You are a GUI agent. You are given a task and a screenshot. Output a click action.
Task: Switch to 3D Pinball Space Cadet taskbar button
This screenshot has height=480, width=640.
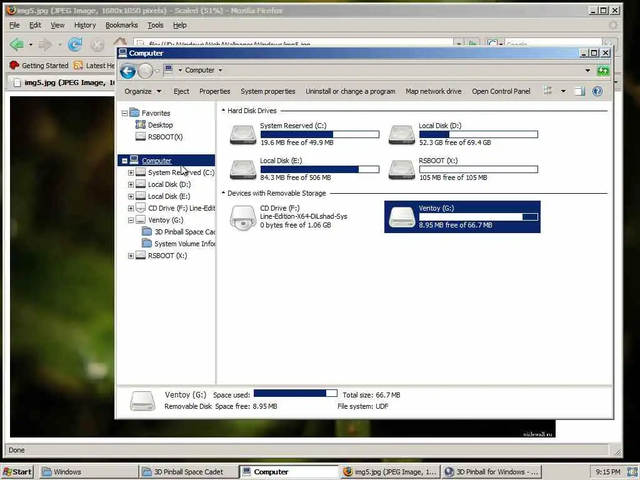point(189,471)
